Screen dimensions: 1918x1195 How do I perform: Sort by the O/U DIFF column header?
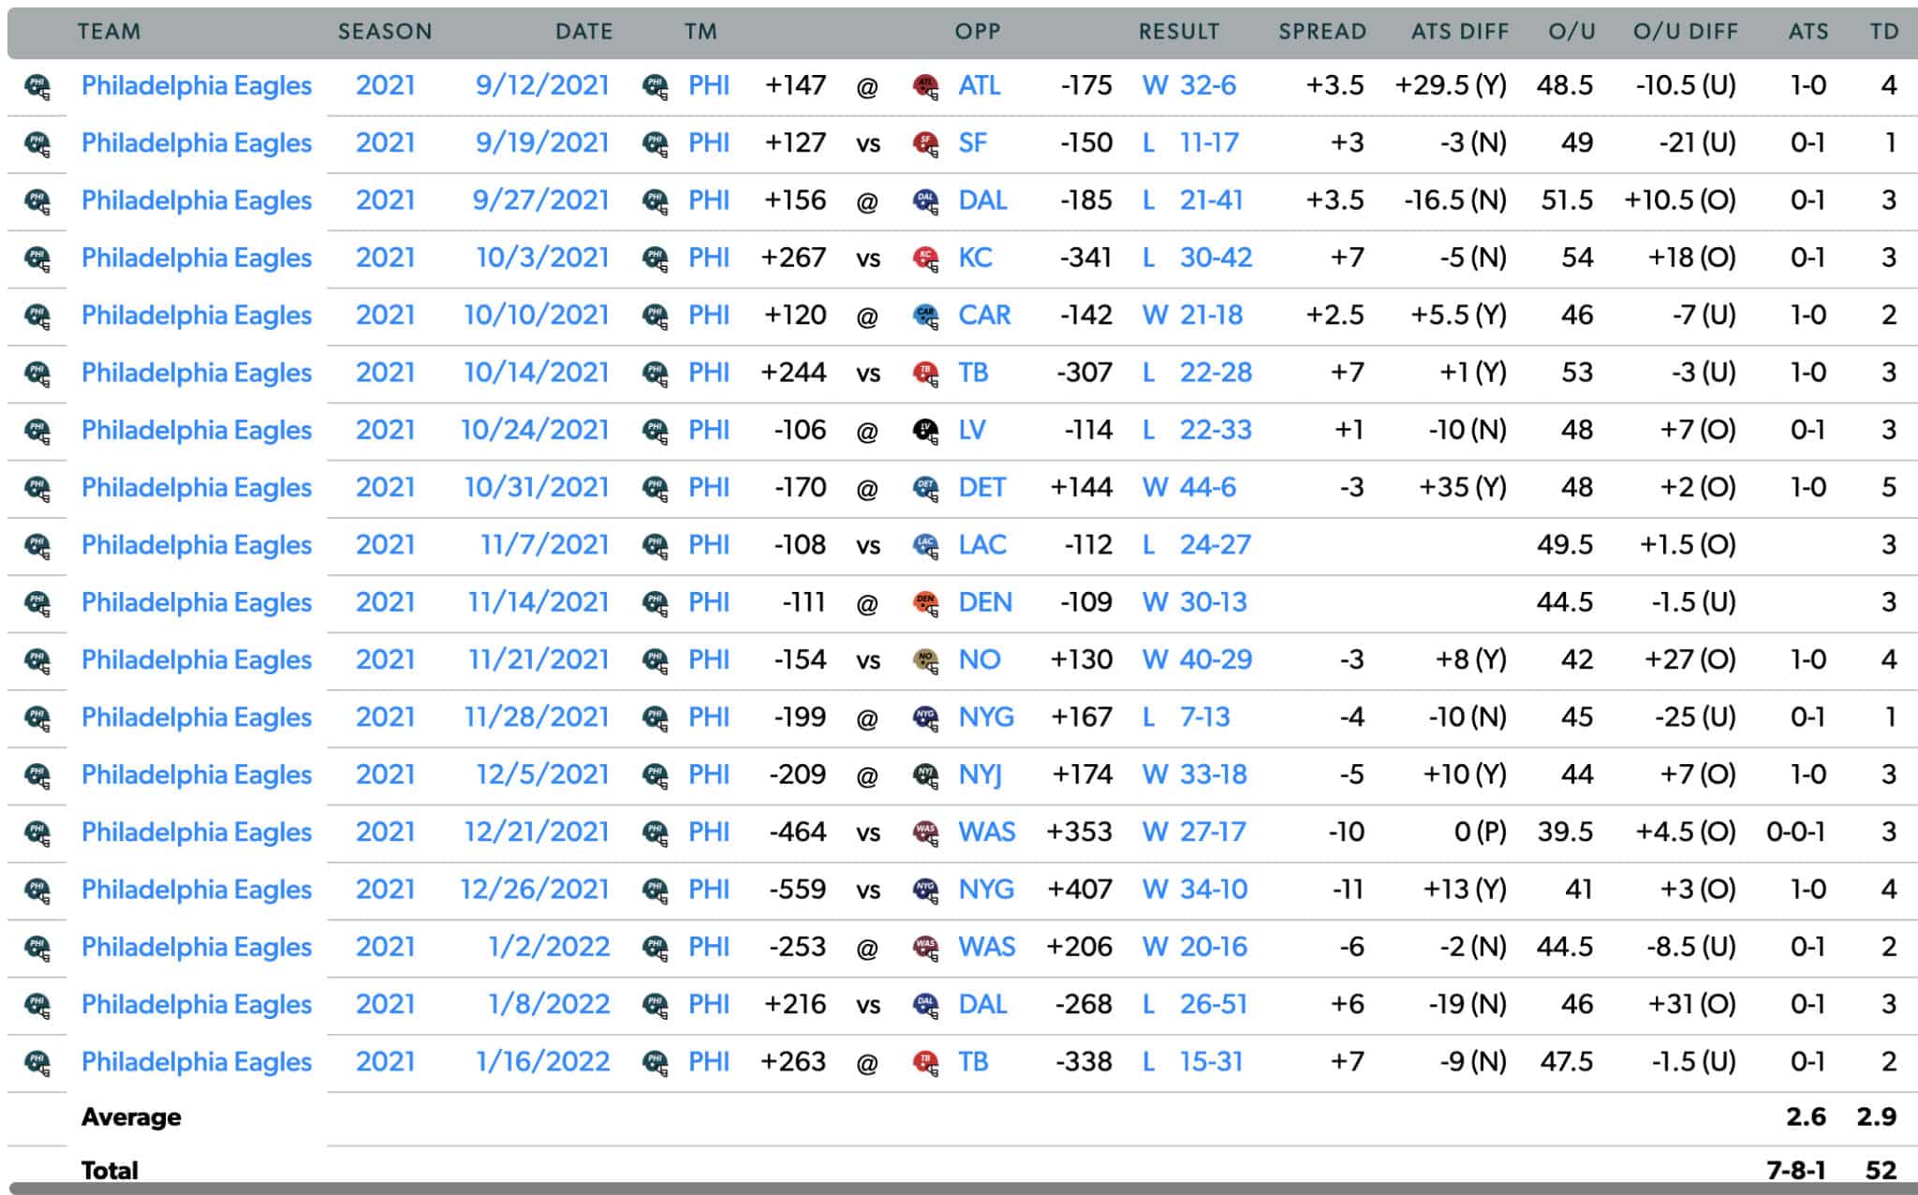pos(1685,32)
